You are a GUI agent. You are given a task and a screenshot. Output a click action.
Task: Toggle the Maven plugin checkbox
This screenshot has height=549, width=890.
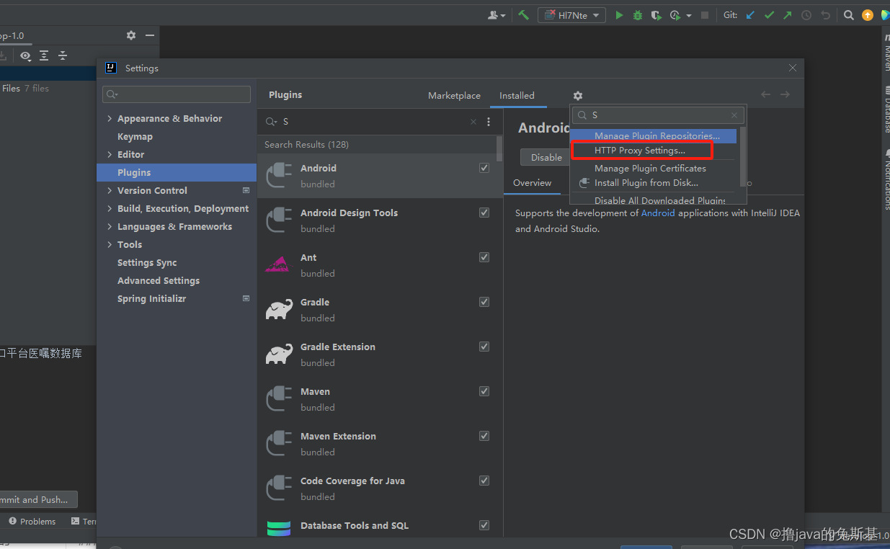click(x=484, y=391)
